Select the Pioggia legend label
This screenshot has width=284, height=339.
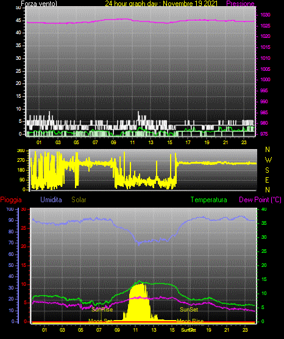pyautogui.click(x=11, y=200)
